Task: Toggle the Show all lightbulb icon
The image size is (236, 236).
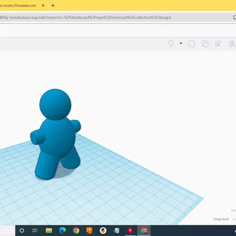Action: (x=171, y=44)
